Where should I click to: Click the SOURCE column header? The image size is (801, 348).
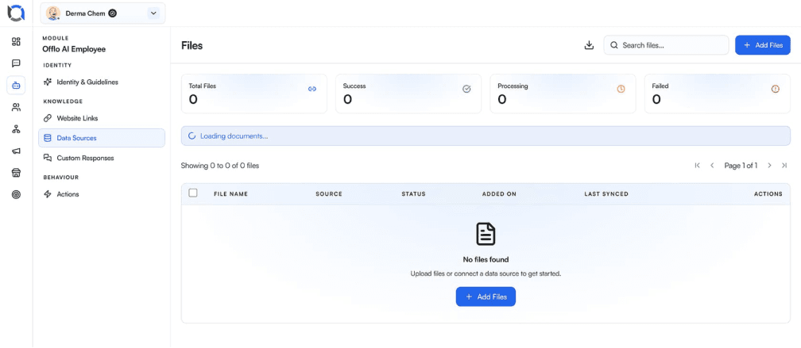click(x=329, y=194)
